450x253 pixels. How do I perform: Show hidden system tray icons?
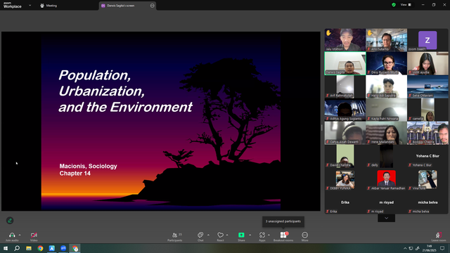click(x=405, y=248)
